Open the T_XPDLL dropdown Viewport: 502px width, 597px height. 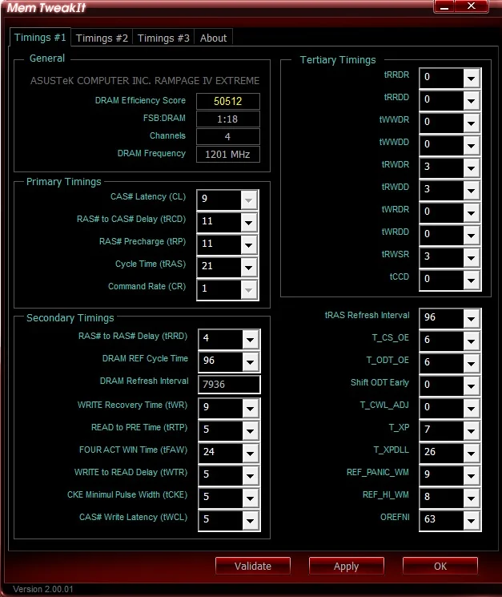[x=472, y=453]
